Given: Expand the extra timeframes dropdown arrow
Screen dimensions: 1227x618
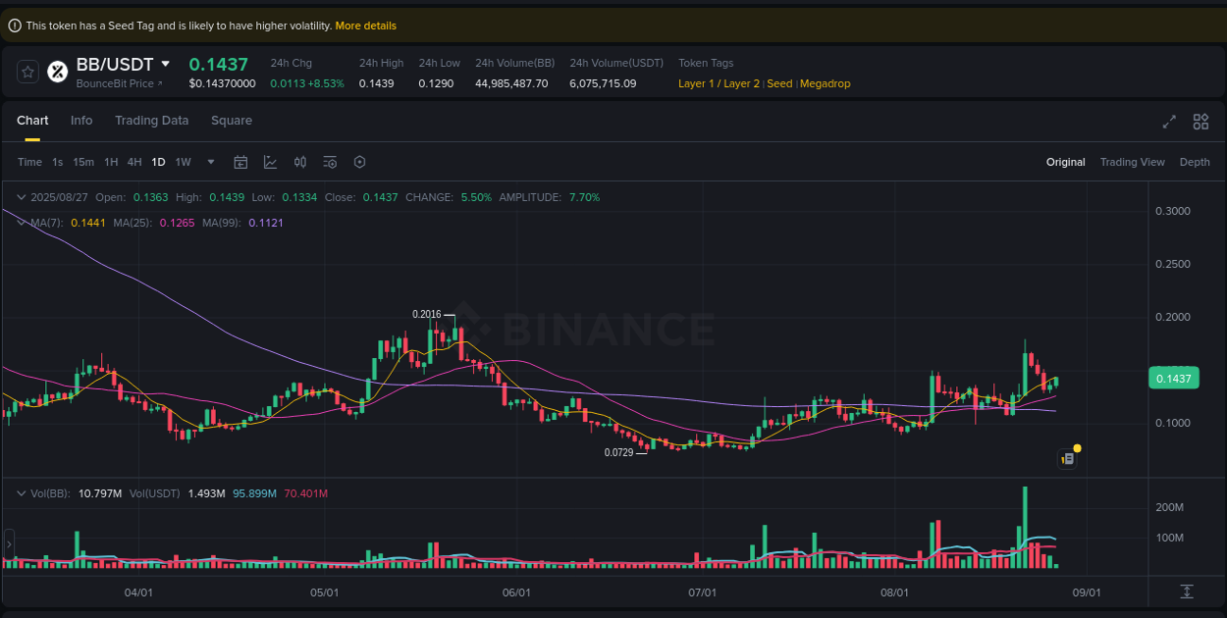Looking at the screenshot, I should click(208, 162).
